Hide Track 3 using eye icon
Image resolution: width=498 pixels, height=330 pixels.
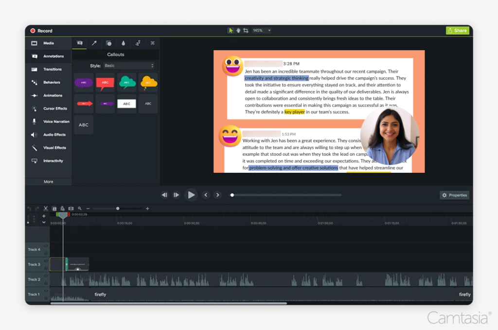pos(46,261)
